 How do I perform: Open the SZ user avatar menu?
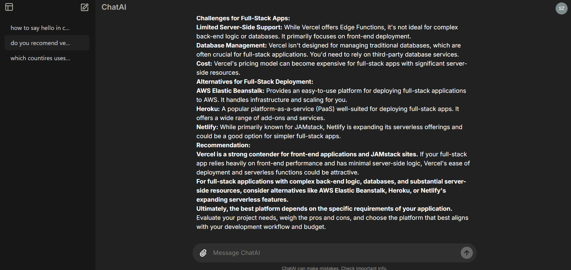pos(561,8)
